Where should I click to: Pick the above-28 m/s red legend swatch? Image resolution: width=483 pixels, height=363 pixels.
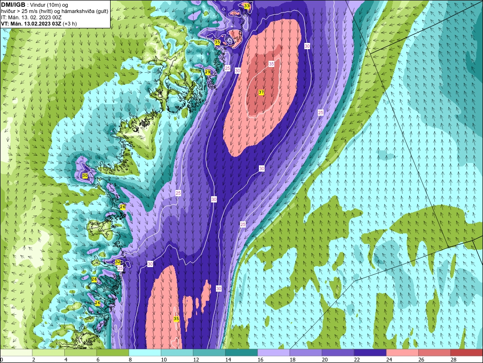click(x=467, y=352)
